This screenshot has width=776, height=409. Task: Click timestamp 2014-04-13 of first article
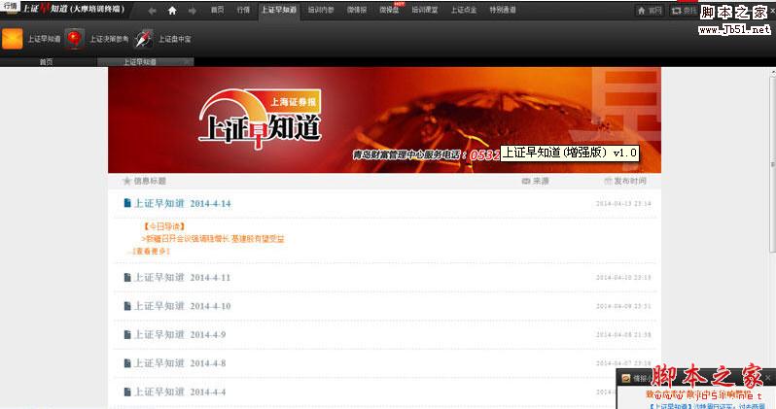623,204
